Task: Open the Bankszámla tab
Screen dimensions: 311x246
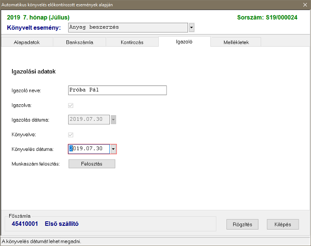Action: [80, 42]
